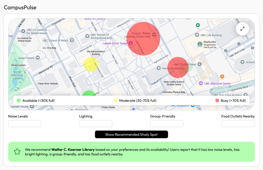Screen dimensions: 263x170
Task: Click the large red circle over IKB
Action: tap(143, 39)
